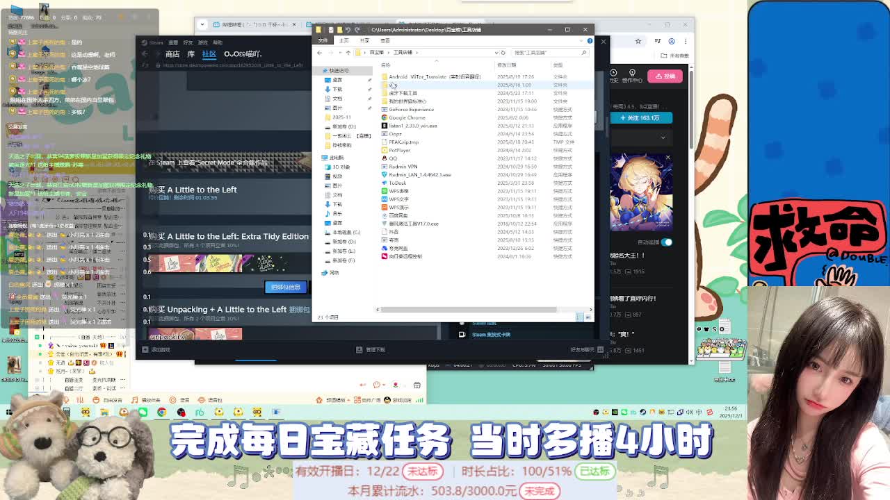Launch the PotPlayer shortcut
890x500 pixels.
[x=399, y=151]
